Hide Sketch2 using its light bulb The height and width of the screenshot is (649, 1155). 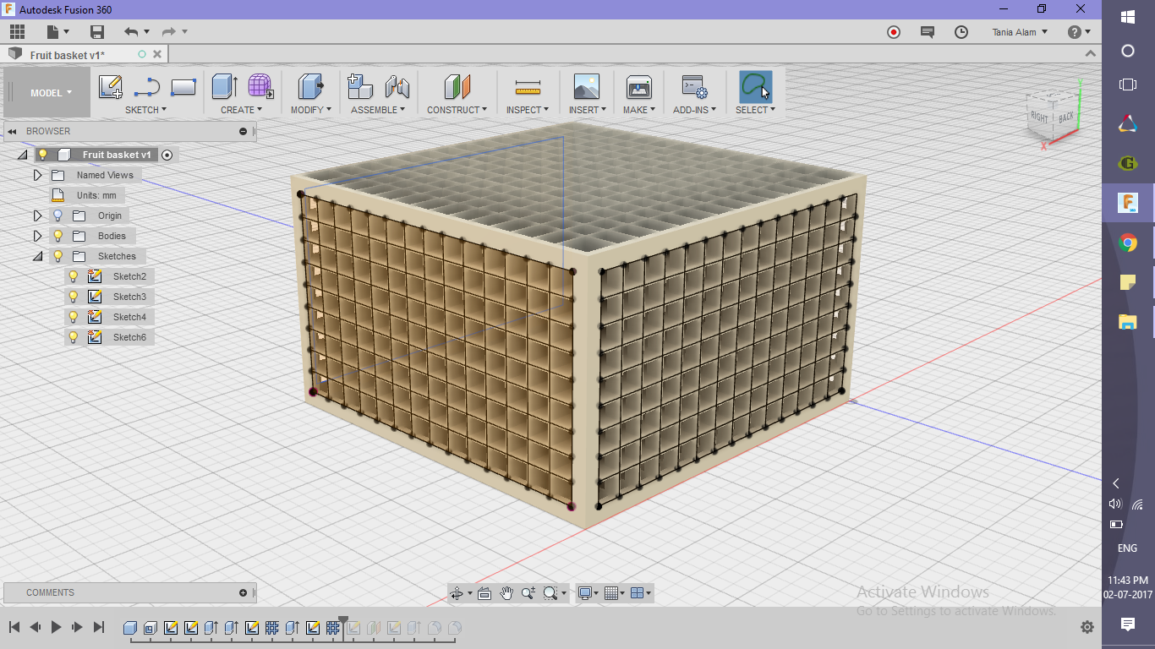(74, 276)
